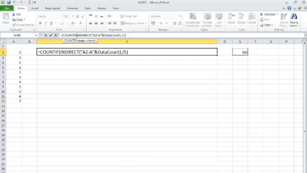Select cell E2 containing 300
307x173 pixels.
tap(240, 52)
